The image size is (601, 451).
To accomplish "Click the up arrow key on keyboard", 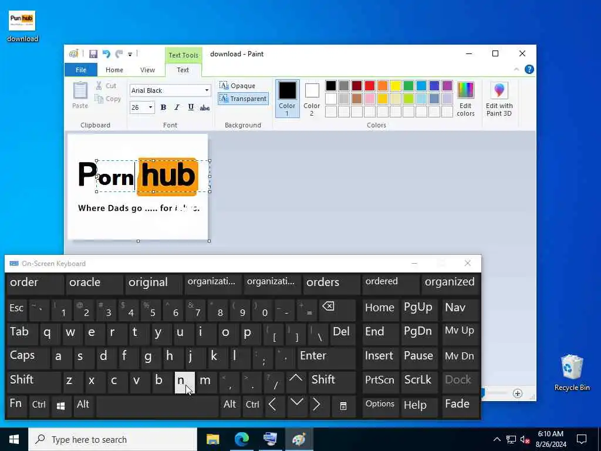I will point(296,382).
